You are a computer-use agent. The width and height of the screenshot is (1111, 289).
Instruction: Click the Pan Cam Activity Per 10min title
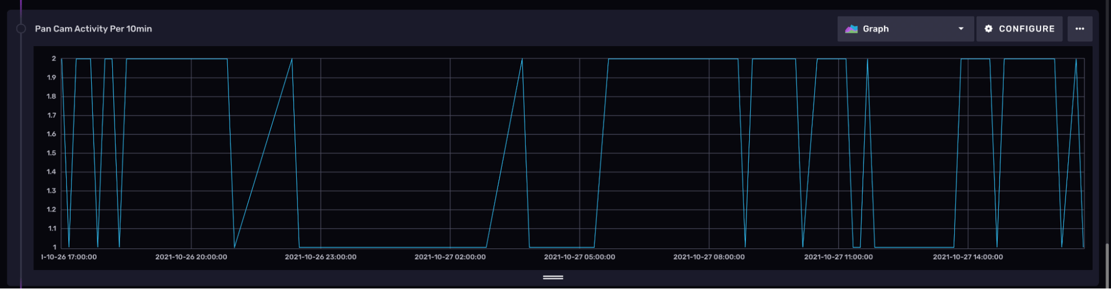tap(93, 29)
